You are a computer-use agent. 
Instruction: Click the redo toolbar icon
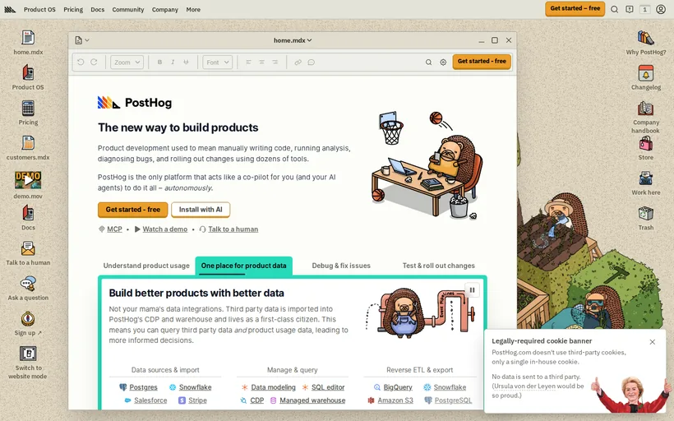coord(94,62)
